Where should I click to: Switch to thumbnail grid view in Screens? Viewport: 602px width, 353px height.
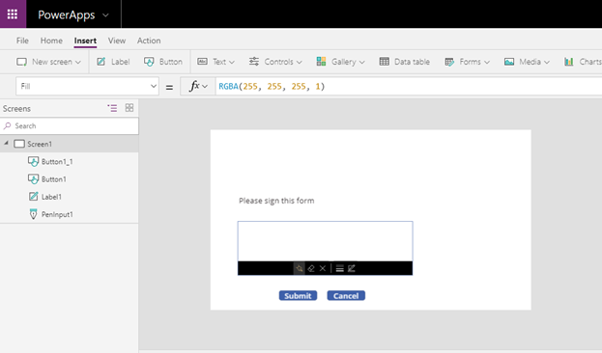[129, 108]
